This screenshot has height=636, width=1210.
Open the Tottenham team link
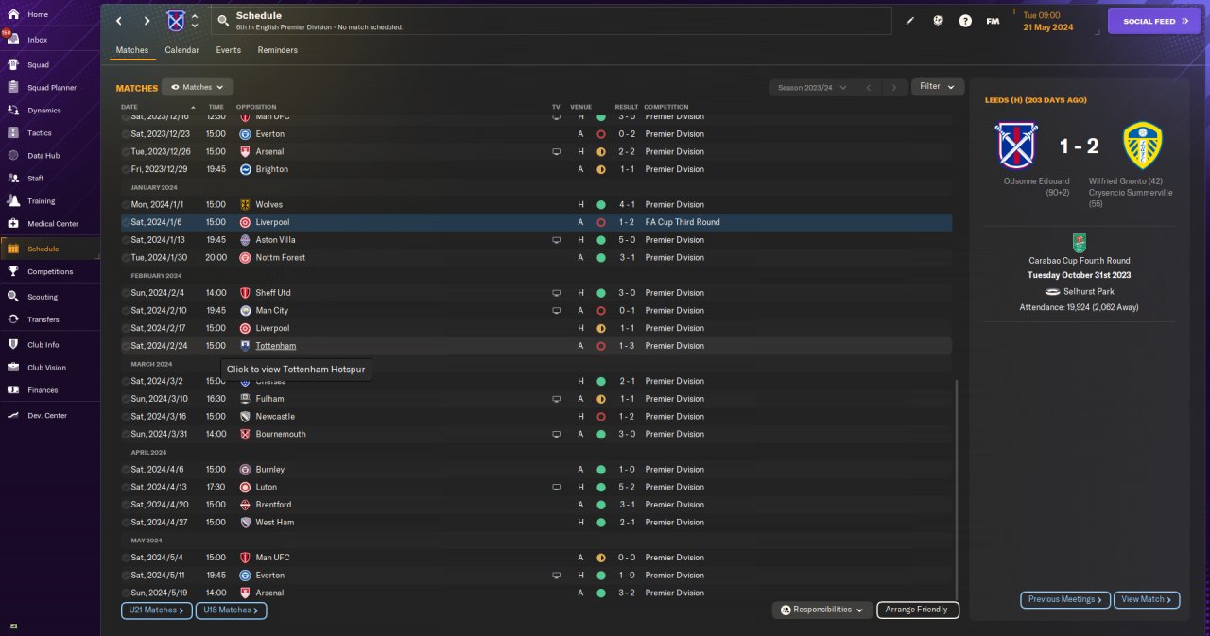(x=275, y=346)
